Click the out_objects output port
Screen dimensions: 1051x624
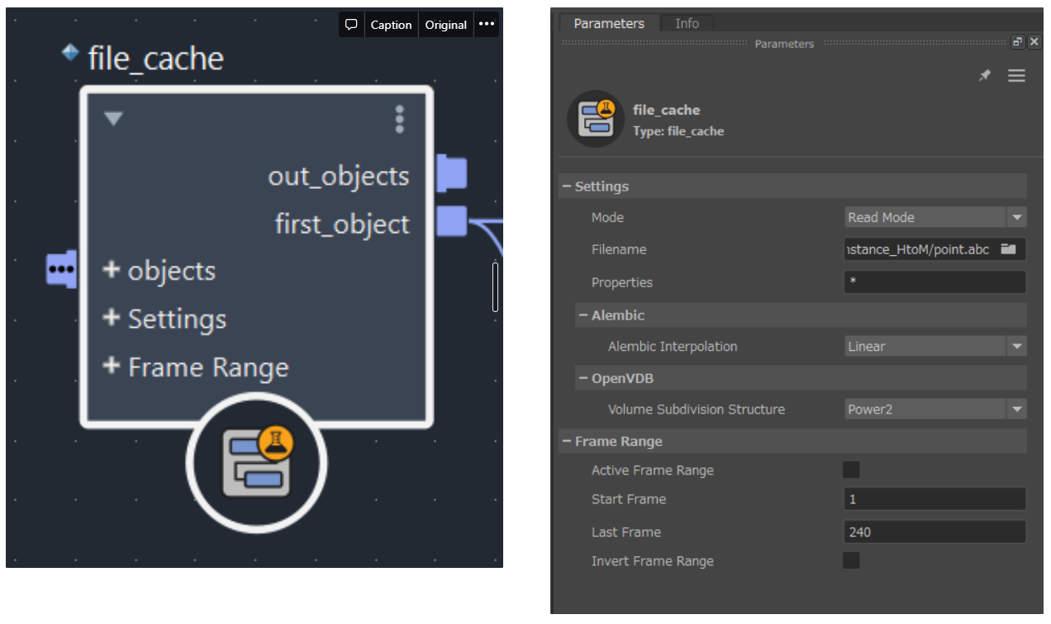[451, 173]
